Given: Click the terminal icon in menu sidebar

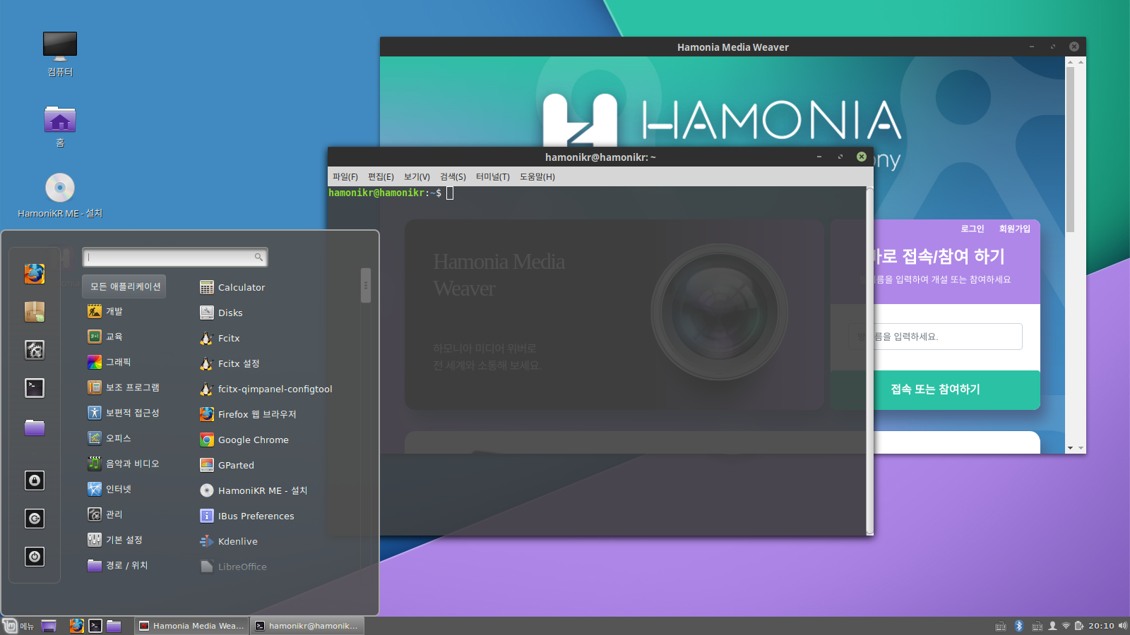Looking at the screenshot, I should point(35,388).
